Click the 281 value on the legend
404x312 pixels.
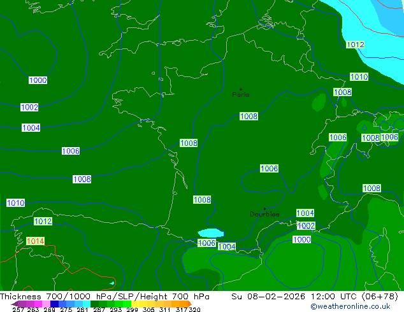coord(82,309)
